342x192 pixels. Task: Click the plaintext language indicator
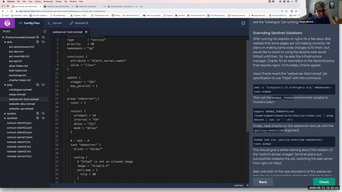pos(239,186)
